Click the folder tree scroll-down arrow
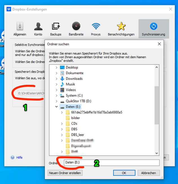Viewport: 178px width, 184px height. 157,153
